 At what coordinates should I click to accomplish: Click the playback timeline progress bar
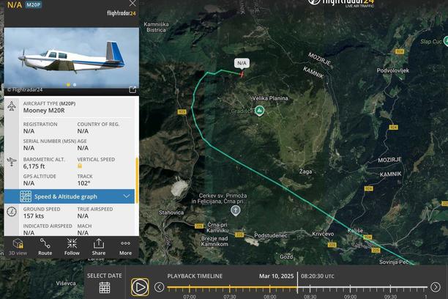pyautogui.click(x=297, y=287)
